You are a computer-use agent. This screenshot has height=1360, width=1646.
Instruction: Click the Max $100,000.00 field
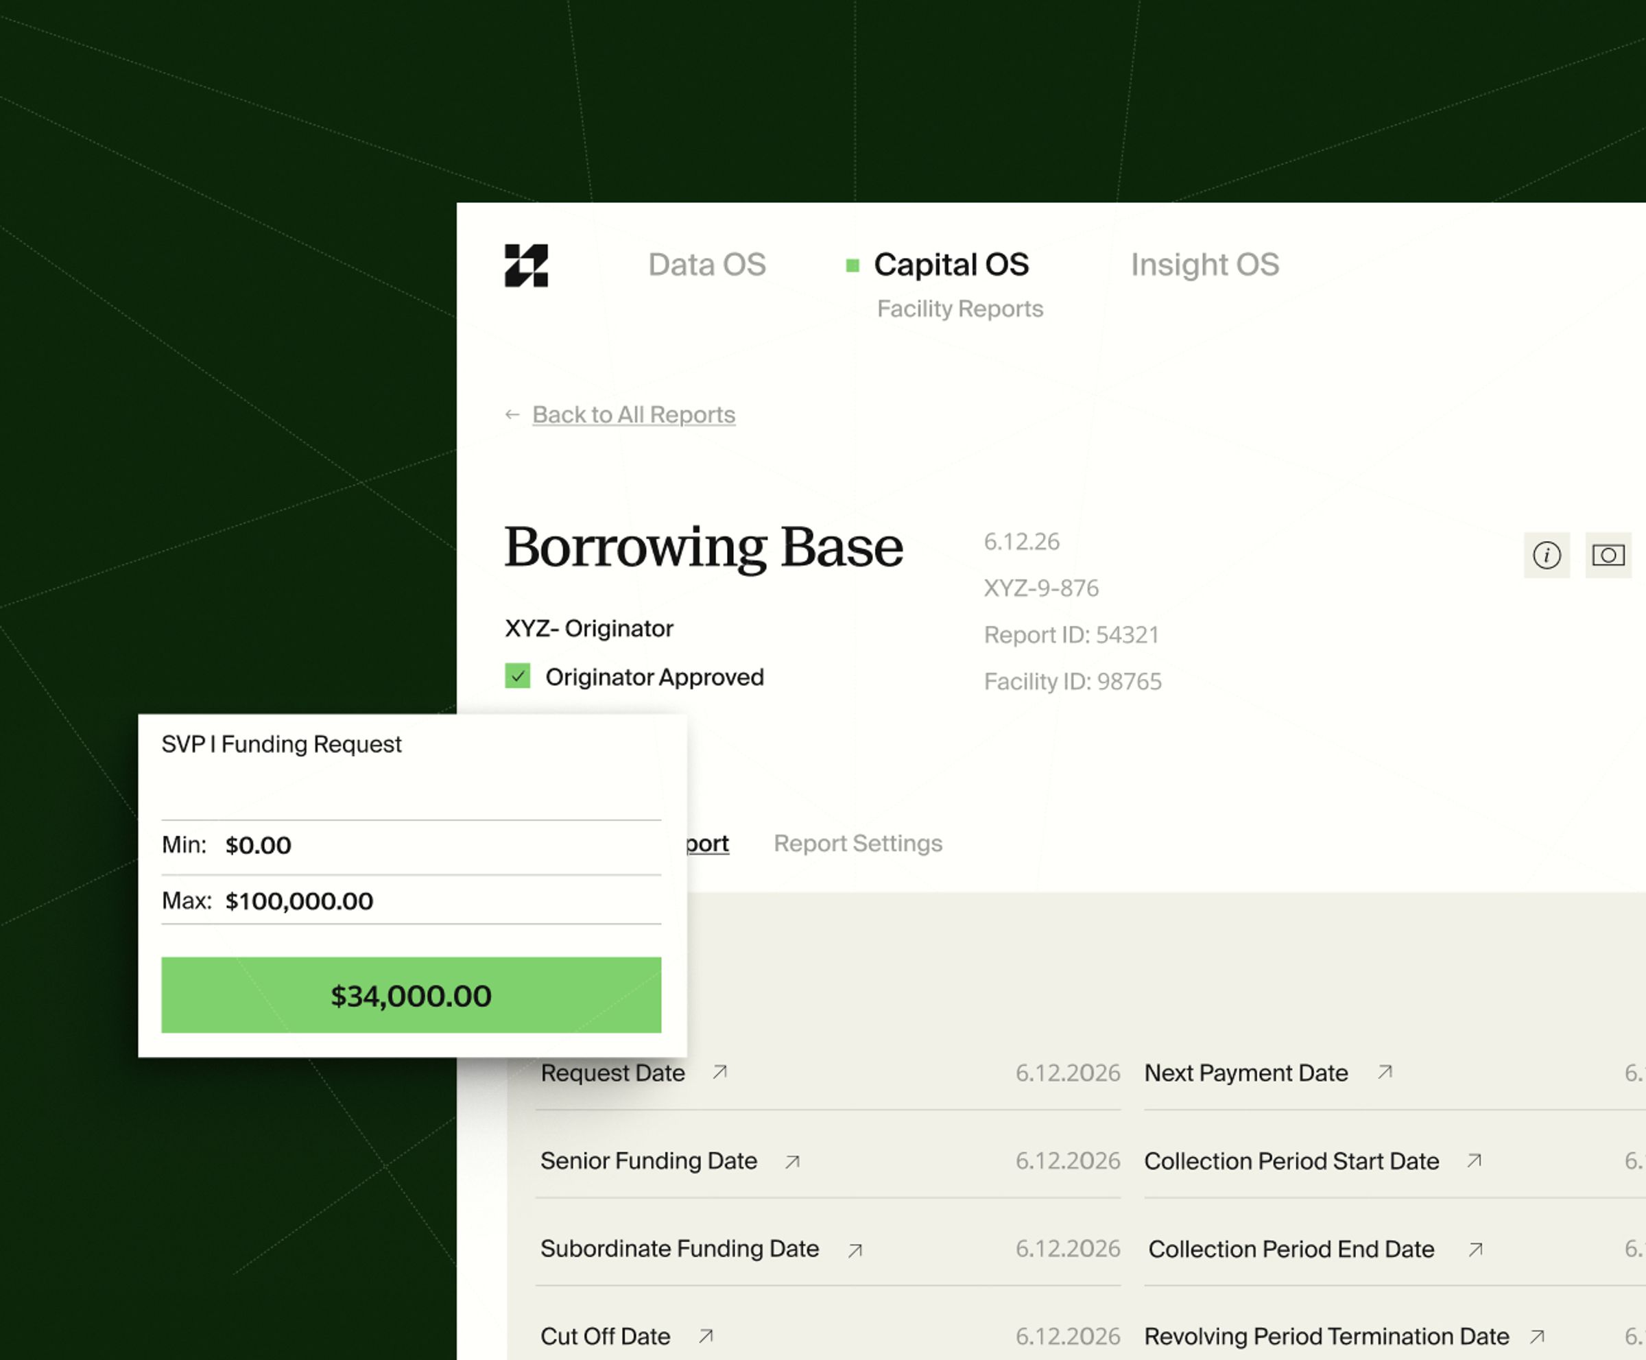(x=411, y=900)
